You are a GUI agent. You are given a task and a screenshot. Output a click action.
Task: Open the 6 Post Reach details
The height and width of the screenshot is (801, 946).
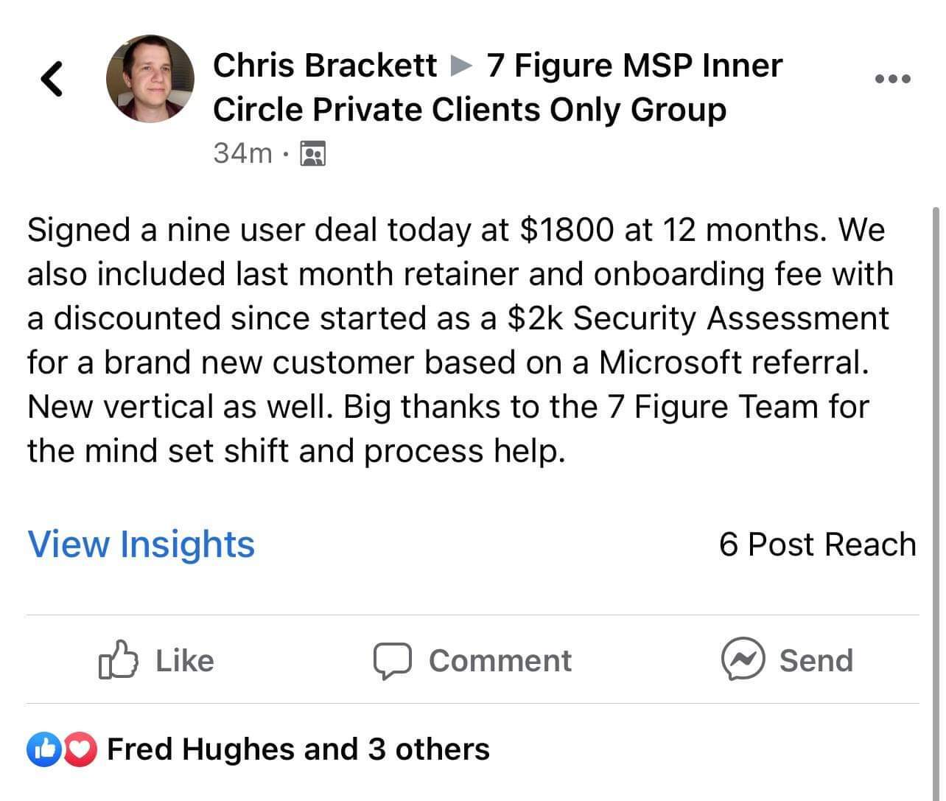(817, 545)
